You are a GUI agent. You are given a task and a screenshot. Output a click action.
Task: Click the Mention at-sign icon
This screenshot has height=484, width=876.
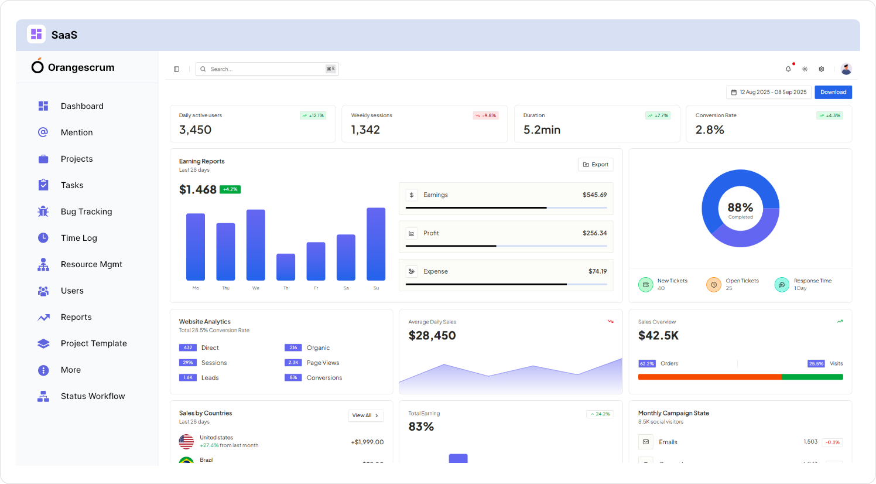(43, 132)
